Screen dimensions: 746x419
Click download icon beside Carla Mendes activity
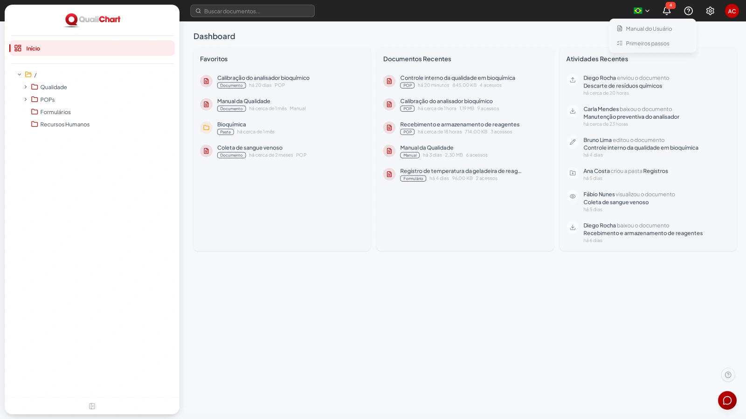(x=573, y=111)
